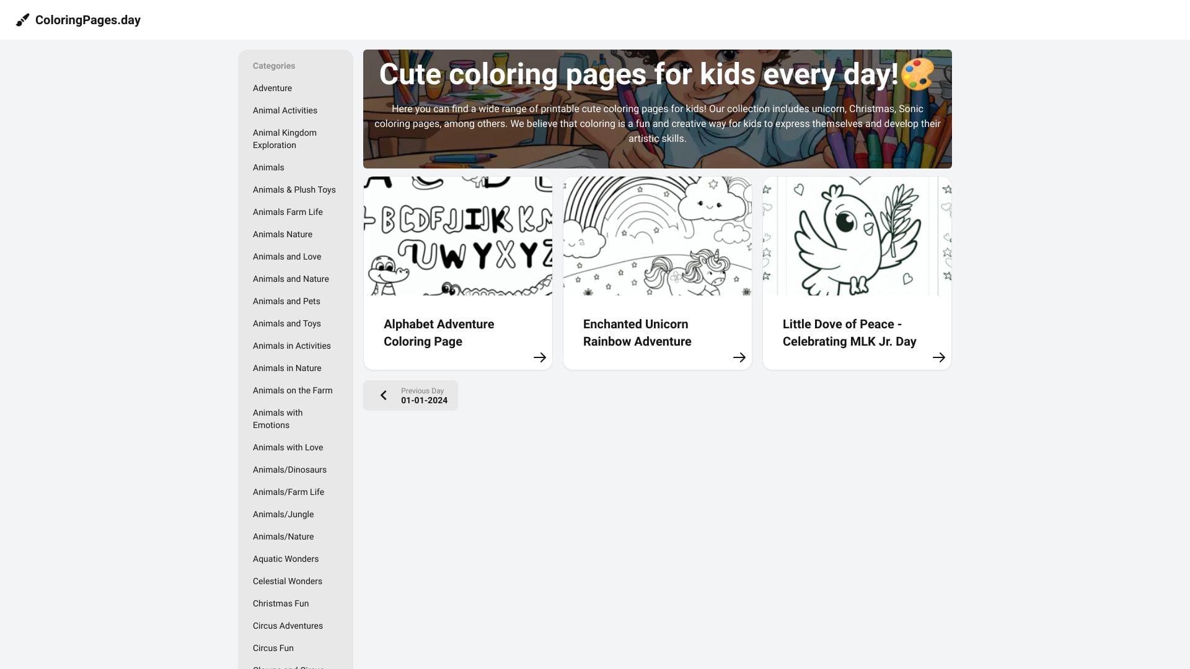Click the arrow icon on Alphabet Adventure card
1190x669 pixels.
[x=539, y=357]
